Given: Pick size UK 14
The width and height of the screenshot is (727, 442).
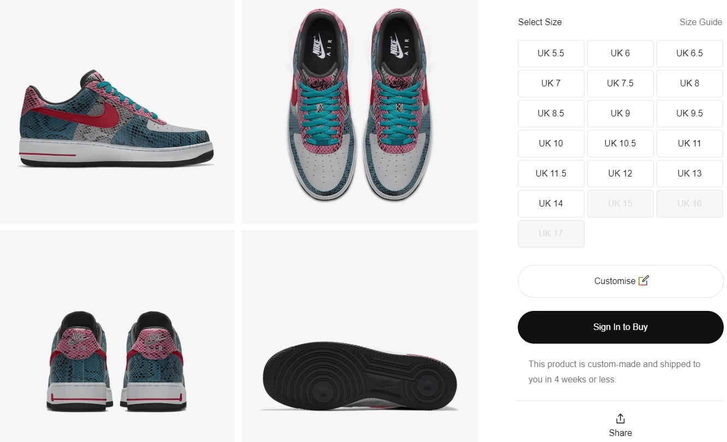Looking at the screenshot, I should coord(551,204).
